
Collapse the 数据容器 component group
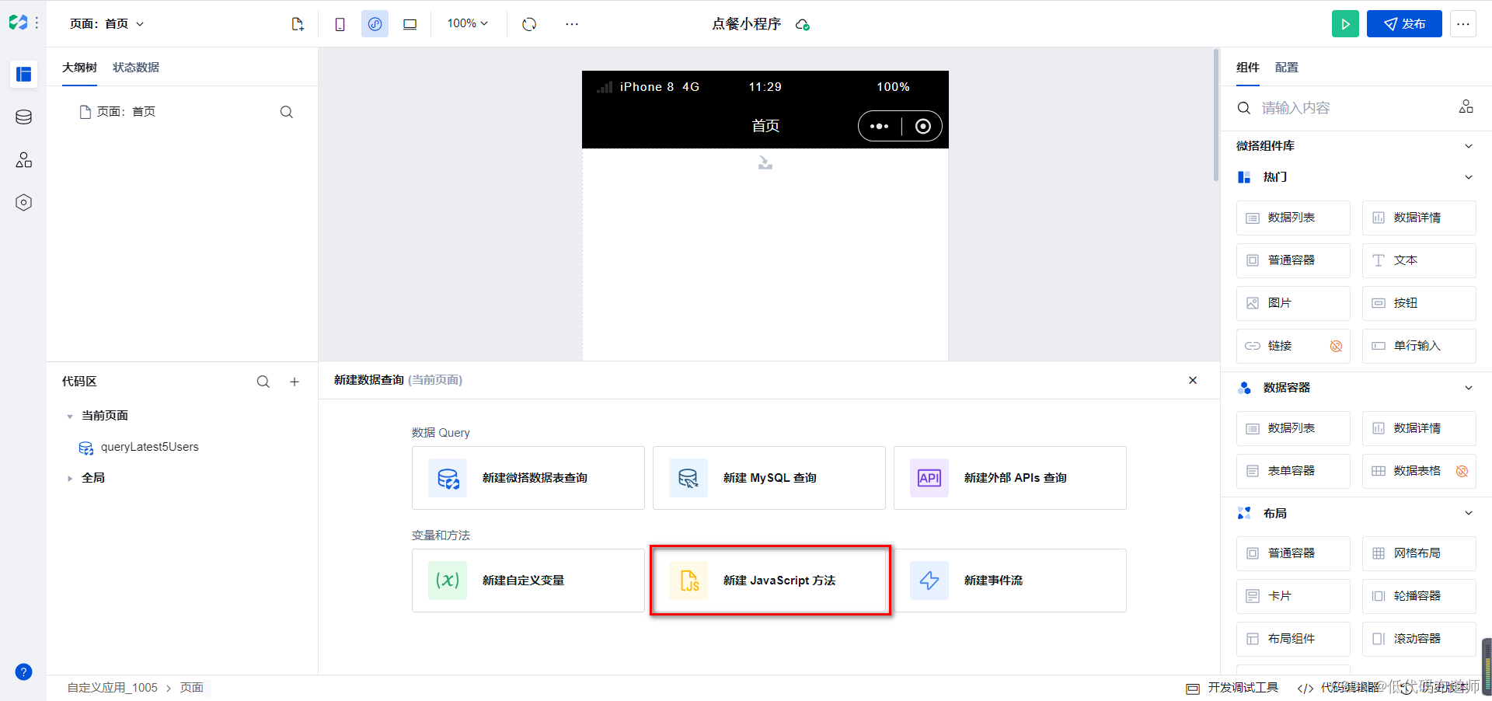click(1469, 388)
